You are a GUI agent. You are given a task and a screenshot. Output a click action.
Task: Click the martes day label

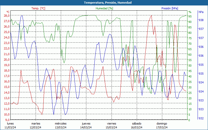click(x=36, y=124)
